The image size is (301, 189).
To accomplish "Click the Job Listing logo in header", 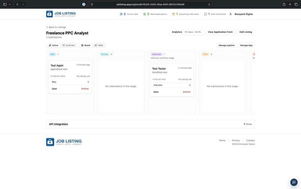I will [x=61, y=14].
